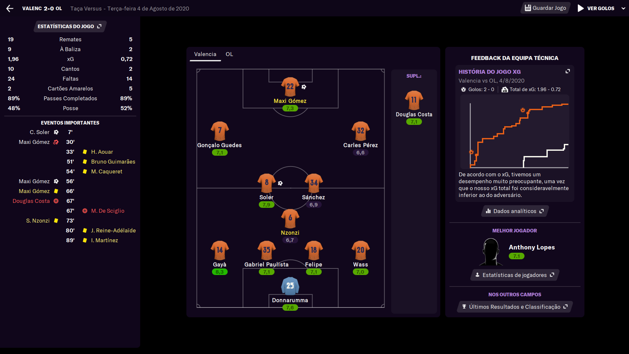Click Maxi Gómez yellow card icon at 66'

[56, 191]
